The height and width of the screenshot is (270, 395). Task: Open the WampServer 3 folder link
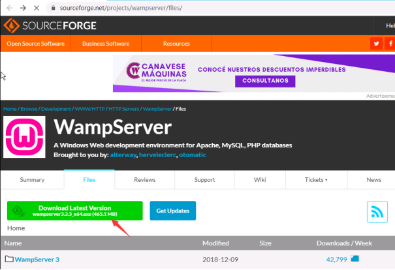(x=37, y=260)
